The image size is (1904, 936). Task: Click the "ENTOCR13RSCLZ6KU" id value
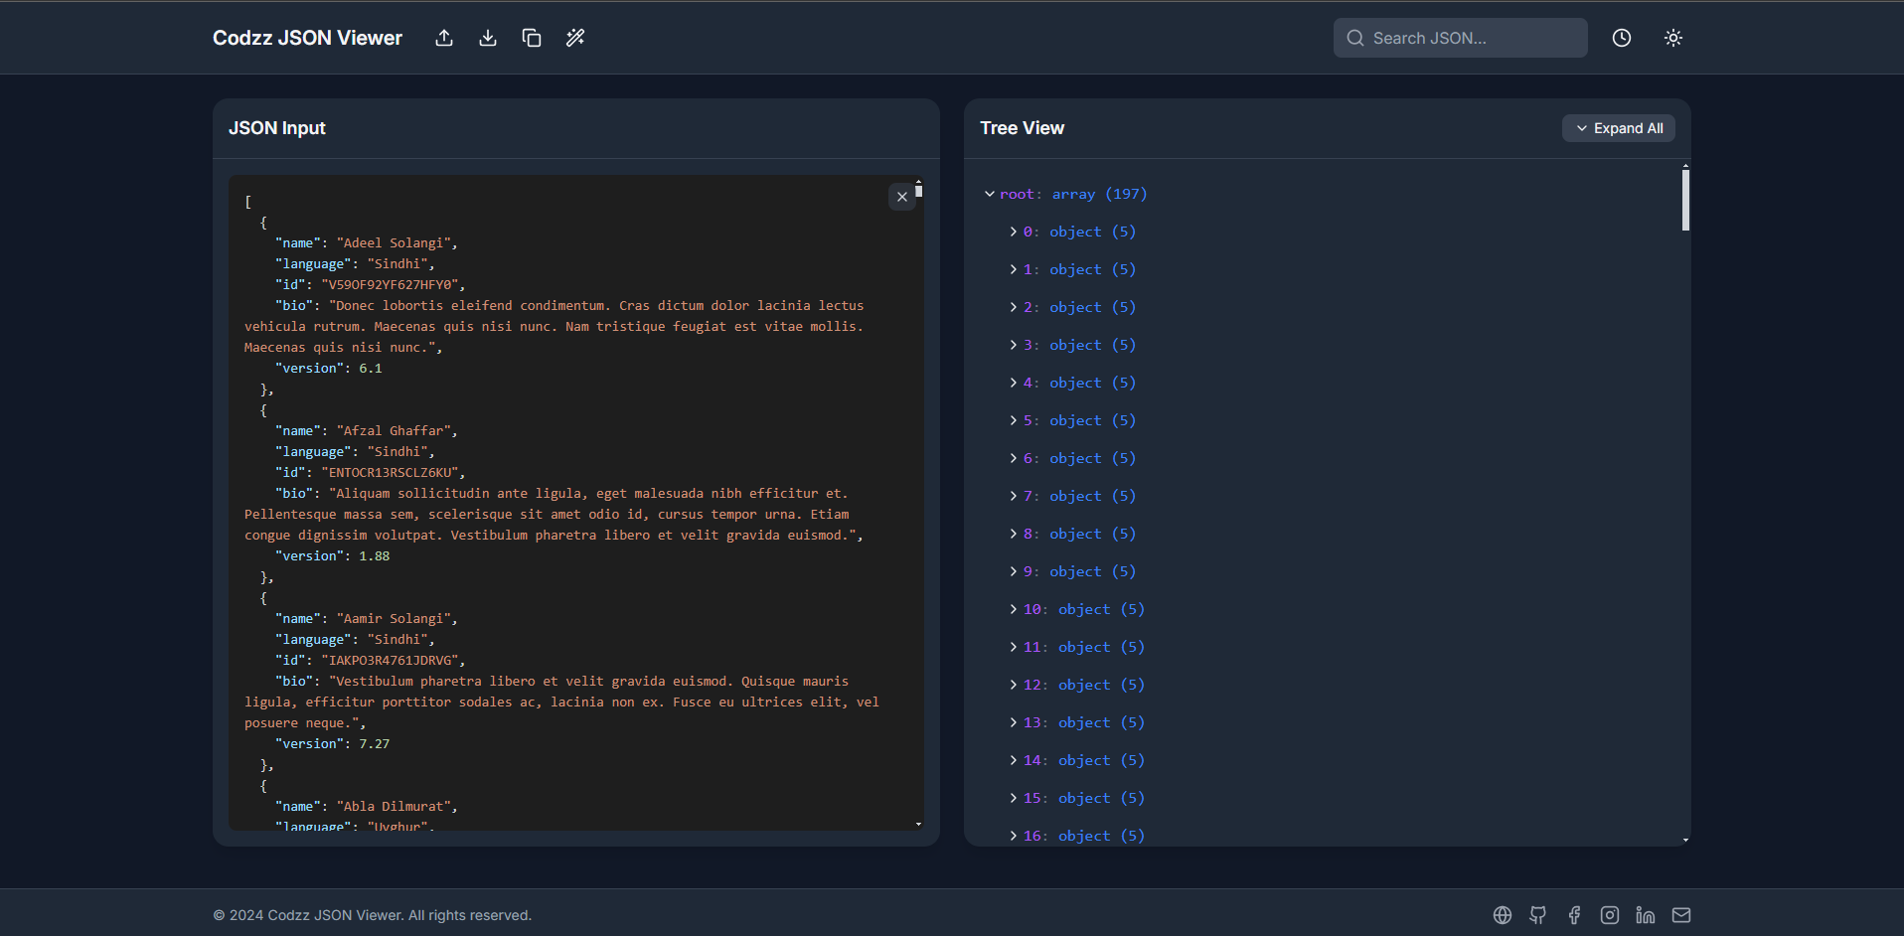click(390, 473)
